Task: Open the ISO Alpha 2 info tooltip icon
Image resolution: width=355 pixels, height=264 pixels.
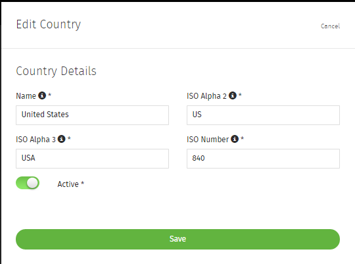Action: [233, 95]
